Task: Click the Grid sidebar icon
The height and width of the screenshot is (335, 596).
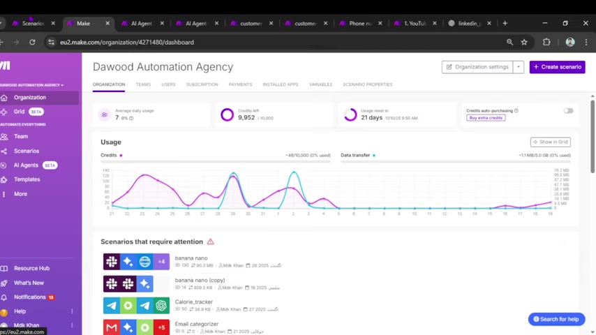Action: pos(4,112)
